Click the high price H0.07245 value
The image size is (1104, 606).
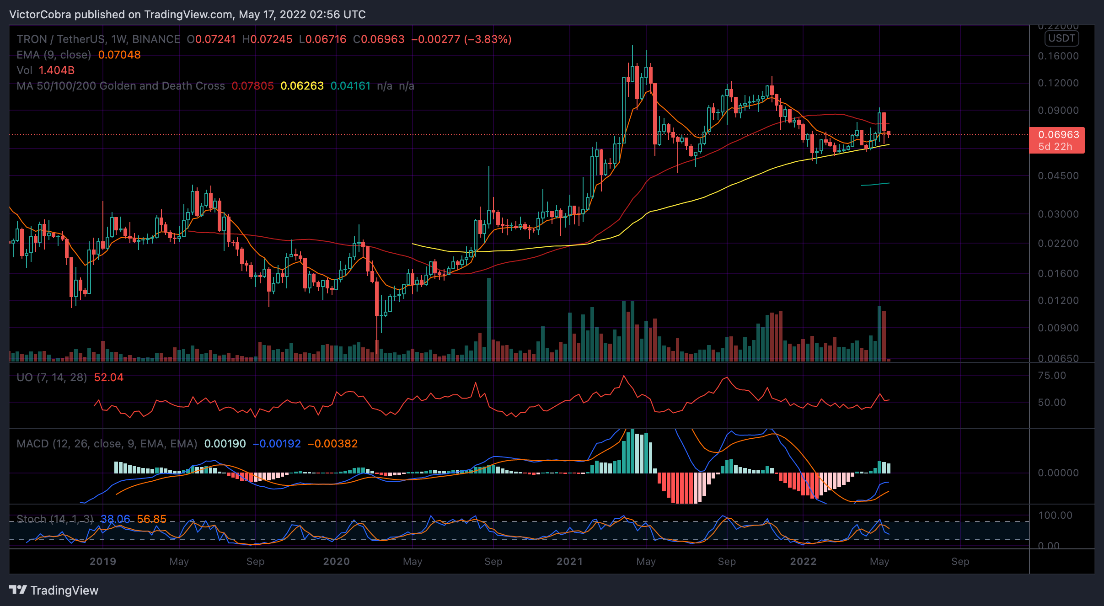(267, 39)
